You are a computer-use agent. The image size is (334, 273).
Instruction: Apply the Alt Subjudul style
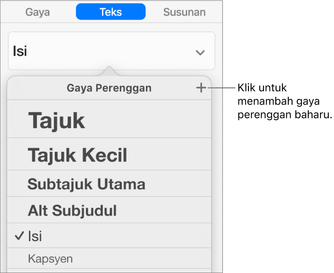coord(109,210)
